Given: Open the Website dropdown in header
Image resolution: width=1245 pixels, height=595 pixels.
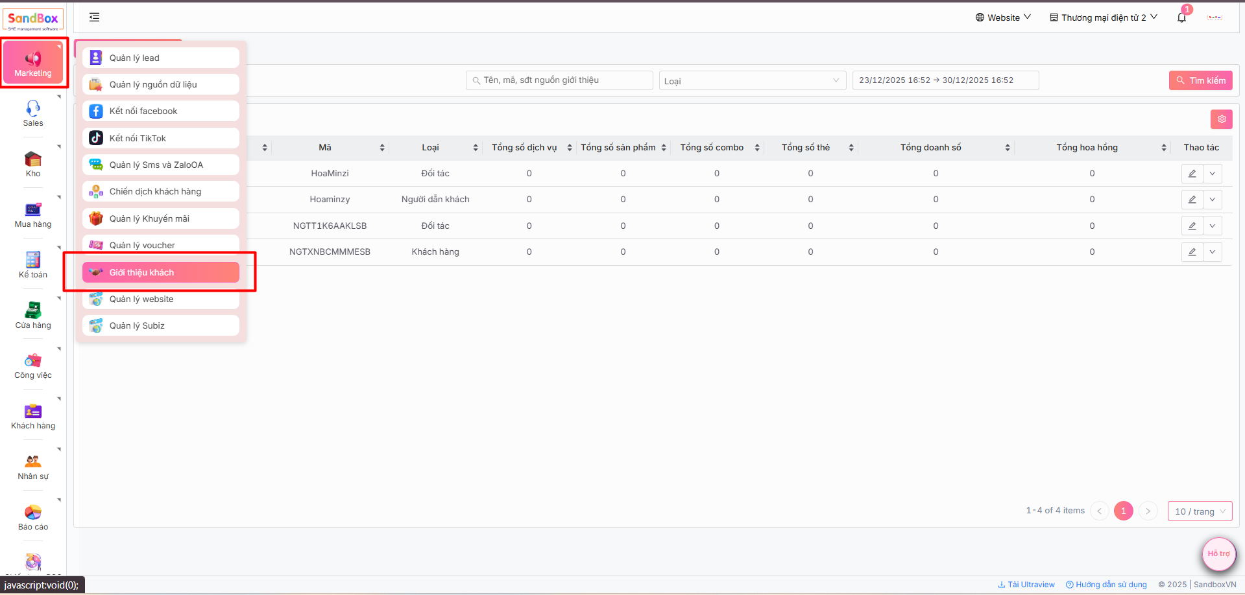Looking at the screenshot, I should 1003,17.
